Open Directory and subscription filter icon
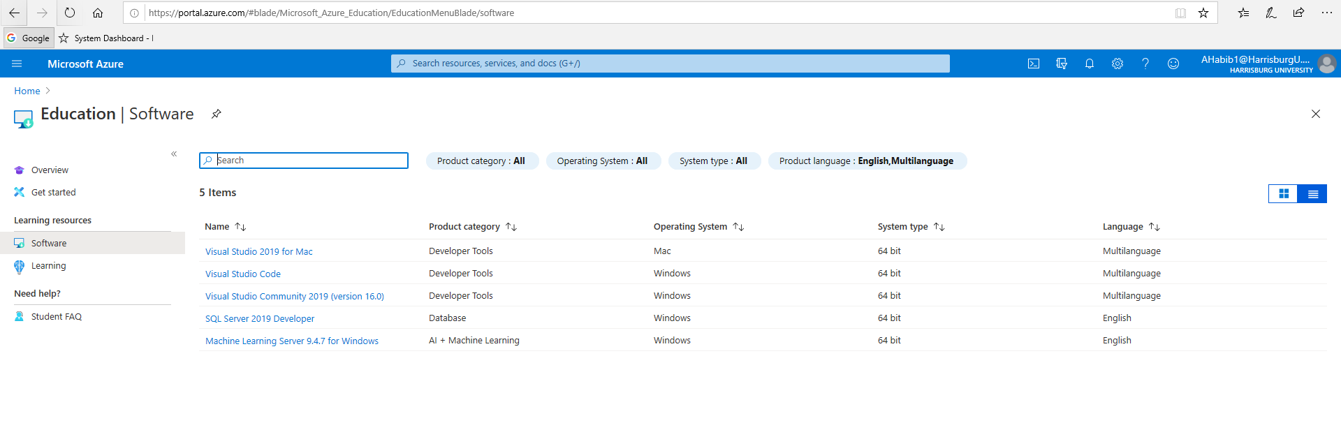 tap(1062, 64)
